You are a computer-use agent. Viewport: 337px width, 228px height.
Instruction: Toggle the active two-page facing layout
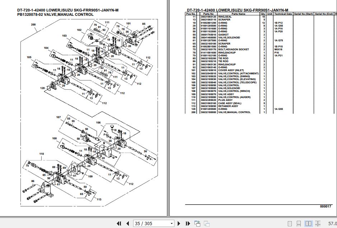point(309,223)
